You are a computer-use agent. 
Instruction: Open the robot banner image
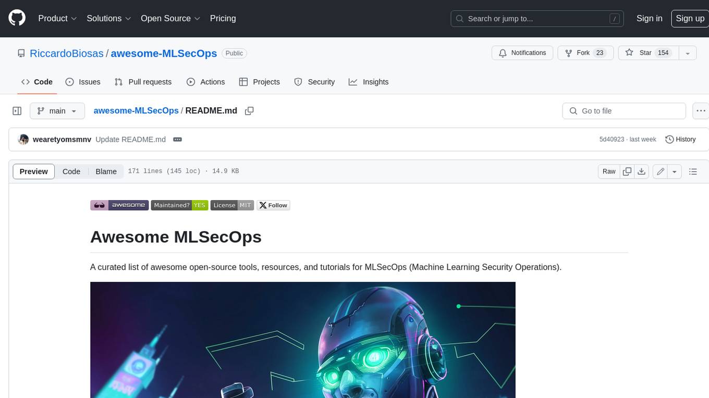pyautogui.click(x=303, y=340)
